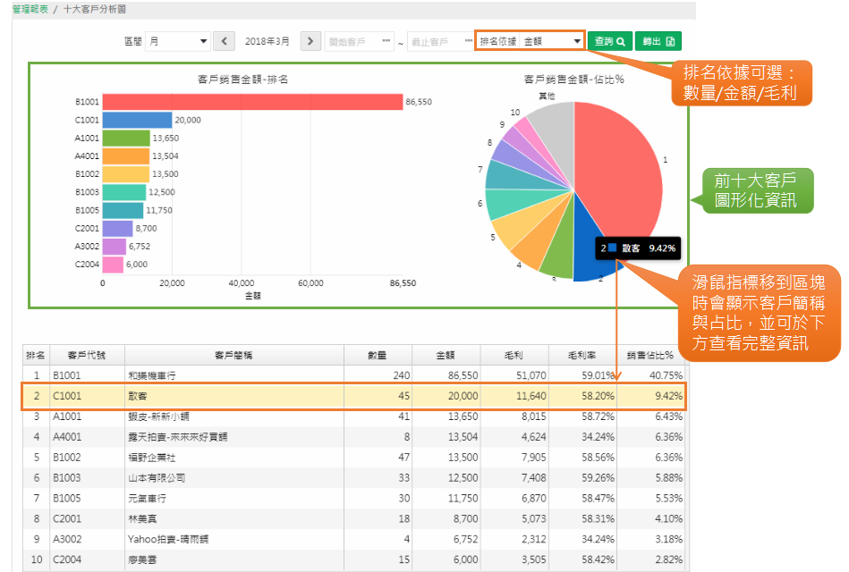Select the 和騰機車行 customer row
Image resolution: width=849 pixels, height=572 pixels.
[x=233, y=375]
